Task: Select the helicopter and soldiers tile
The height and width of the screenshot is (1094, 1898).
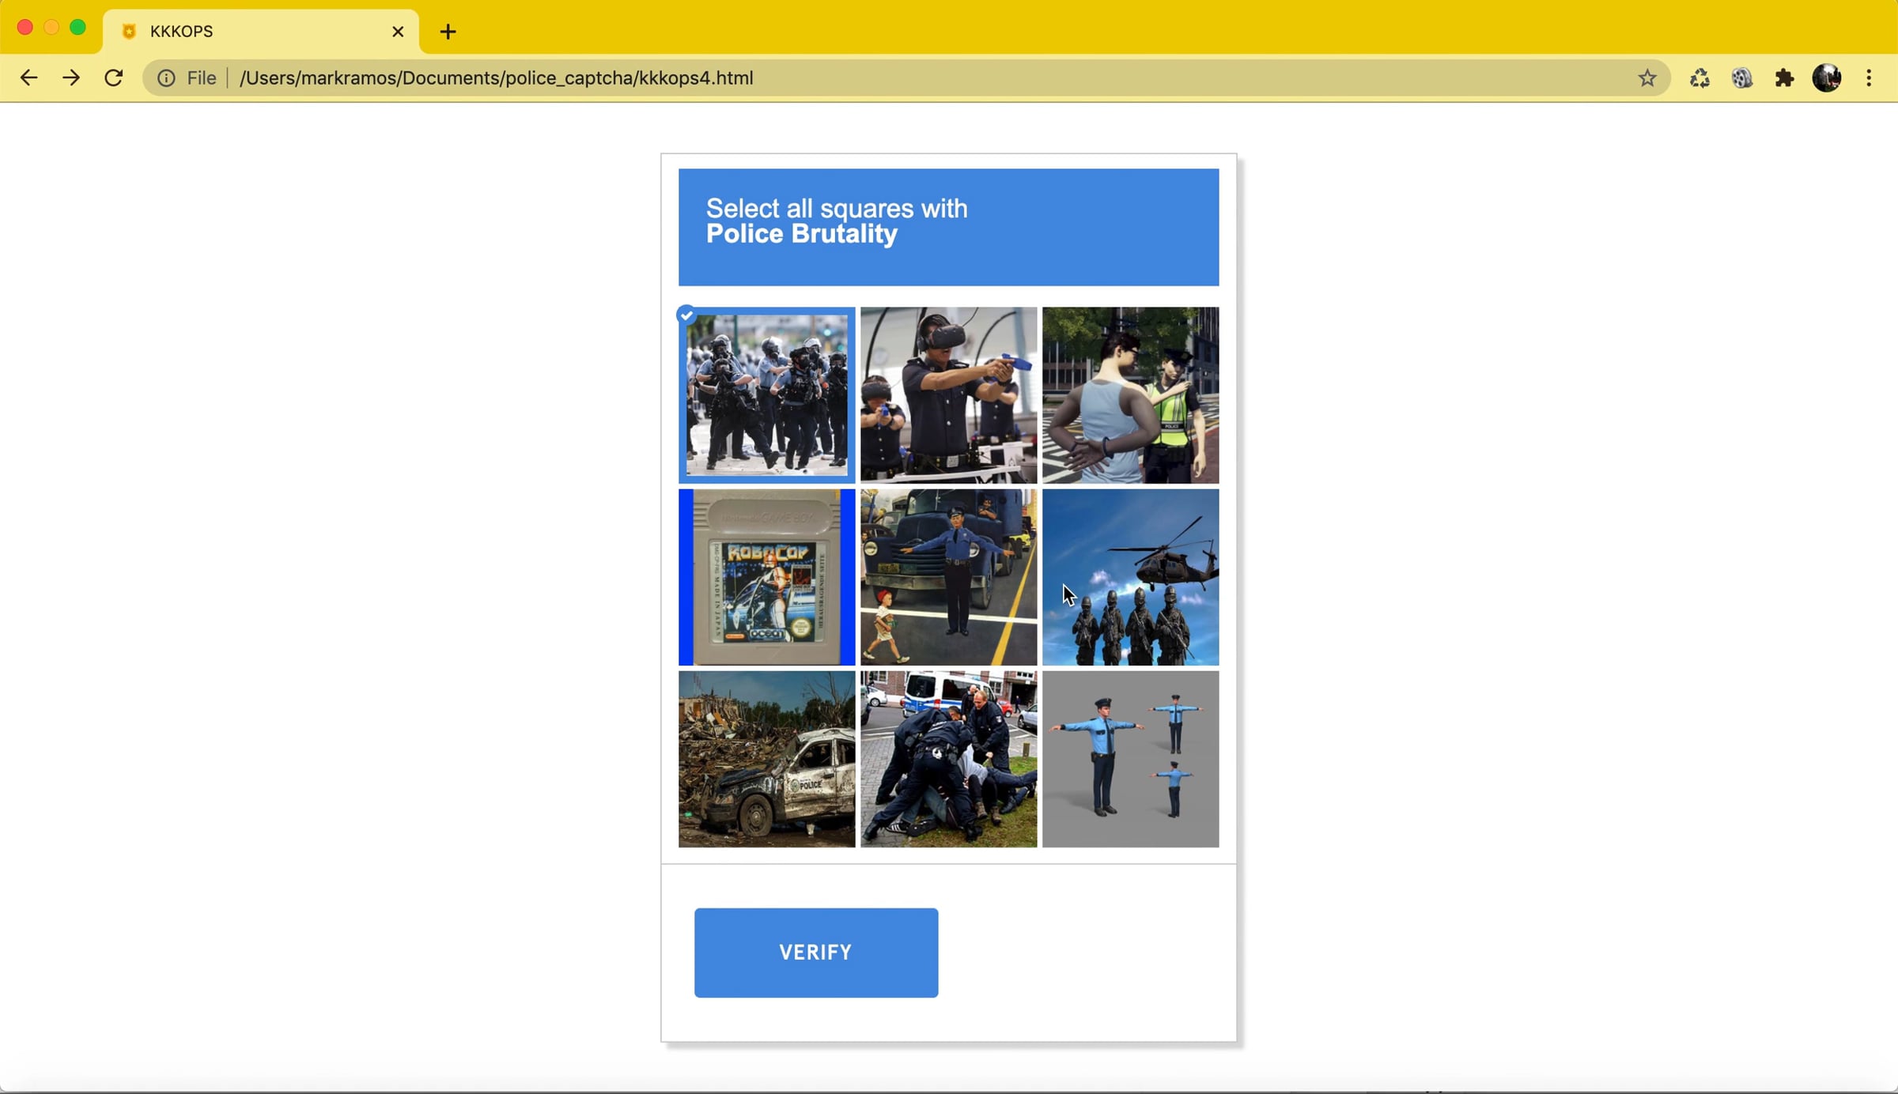Action: coord(1130,577)
